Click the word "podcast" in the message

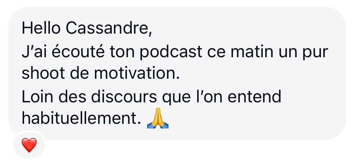click(171, 52)
